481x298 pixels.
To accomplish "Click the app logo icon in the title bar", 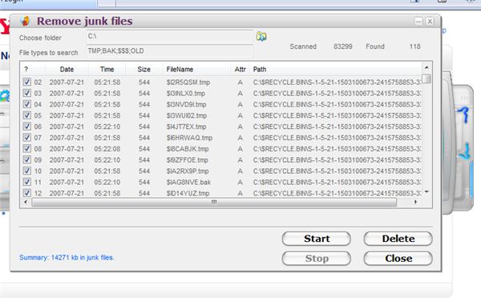I will pyautogui.click(x=25, y=21).
